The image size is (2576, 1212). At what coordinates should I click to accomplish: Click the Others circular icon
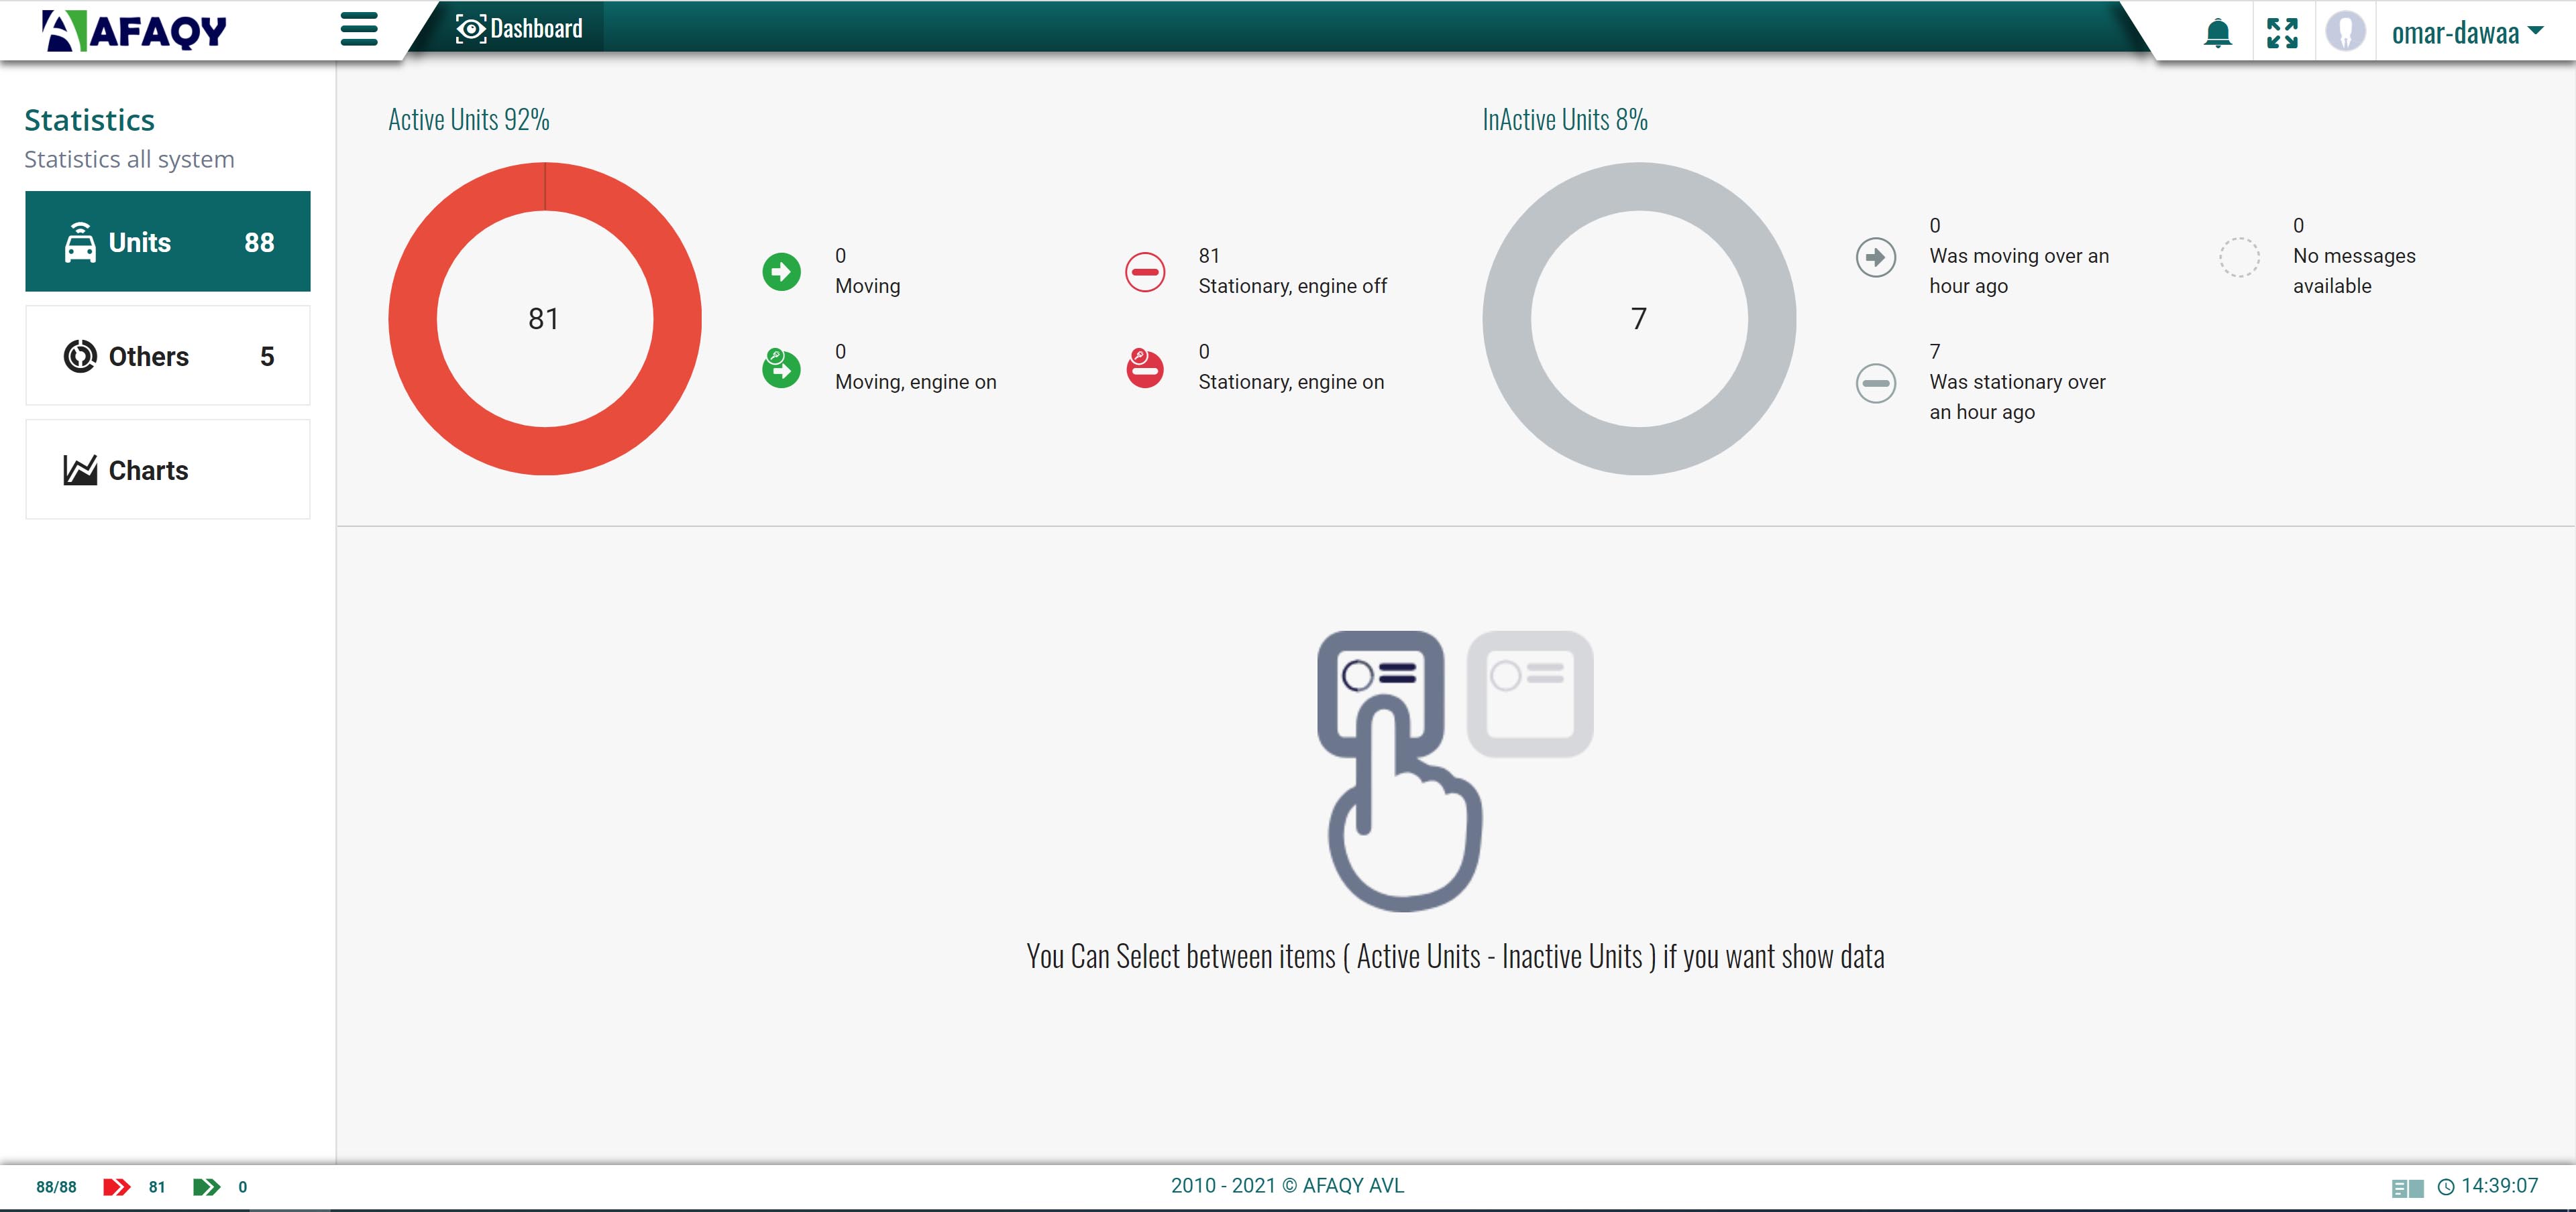click(80, 356)
